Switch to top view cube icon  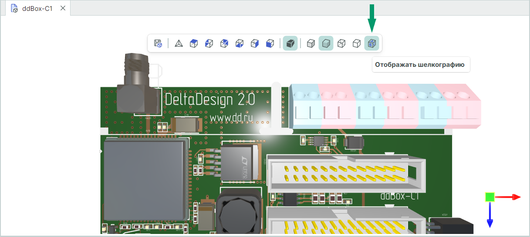tap(194, 43)
